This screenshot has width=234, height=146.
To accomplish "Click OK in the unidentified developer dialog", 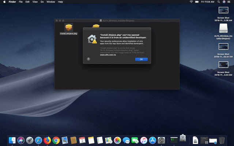I will pos(141,59).
